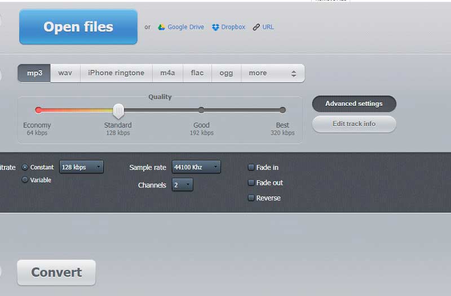
Task: Enable the Fade in checkbox
Action: pos(251,167)
